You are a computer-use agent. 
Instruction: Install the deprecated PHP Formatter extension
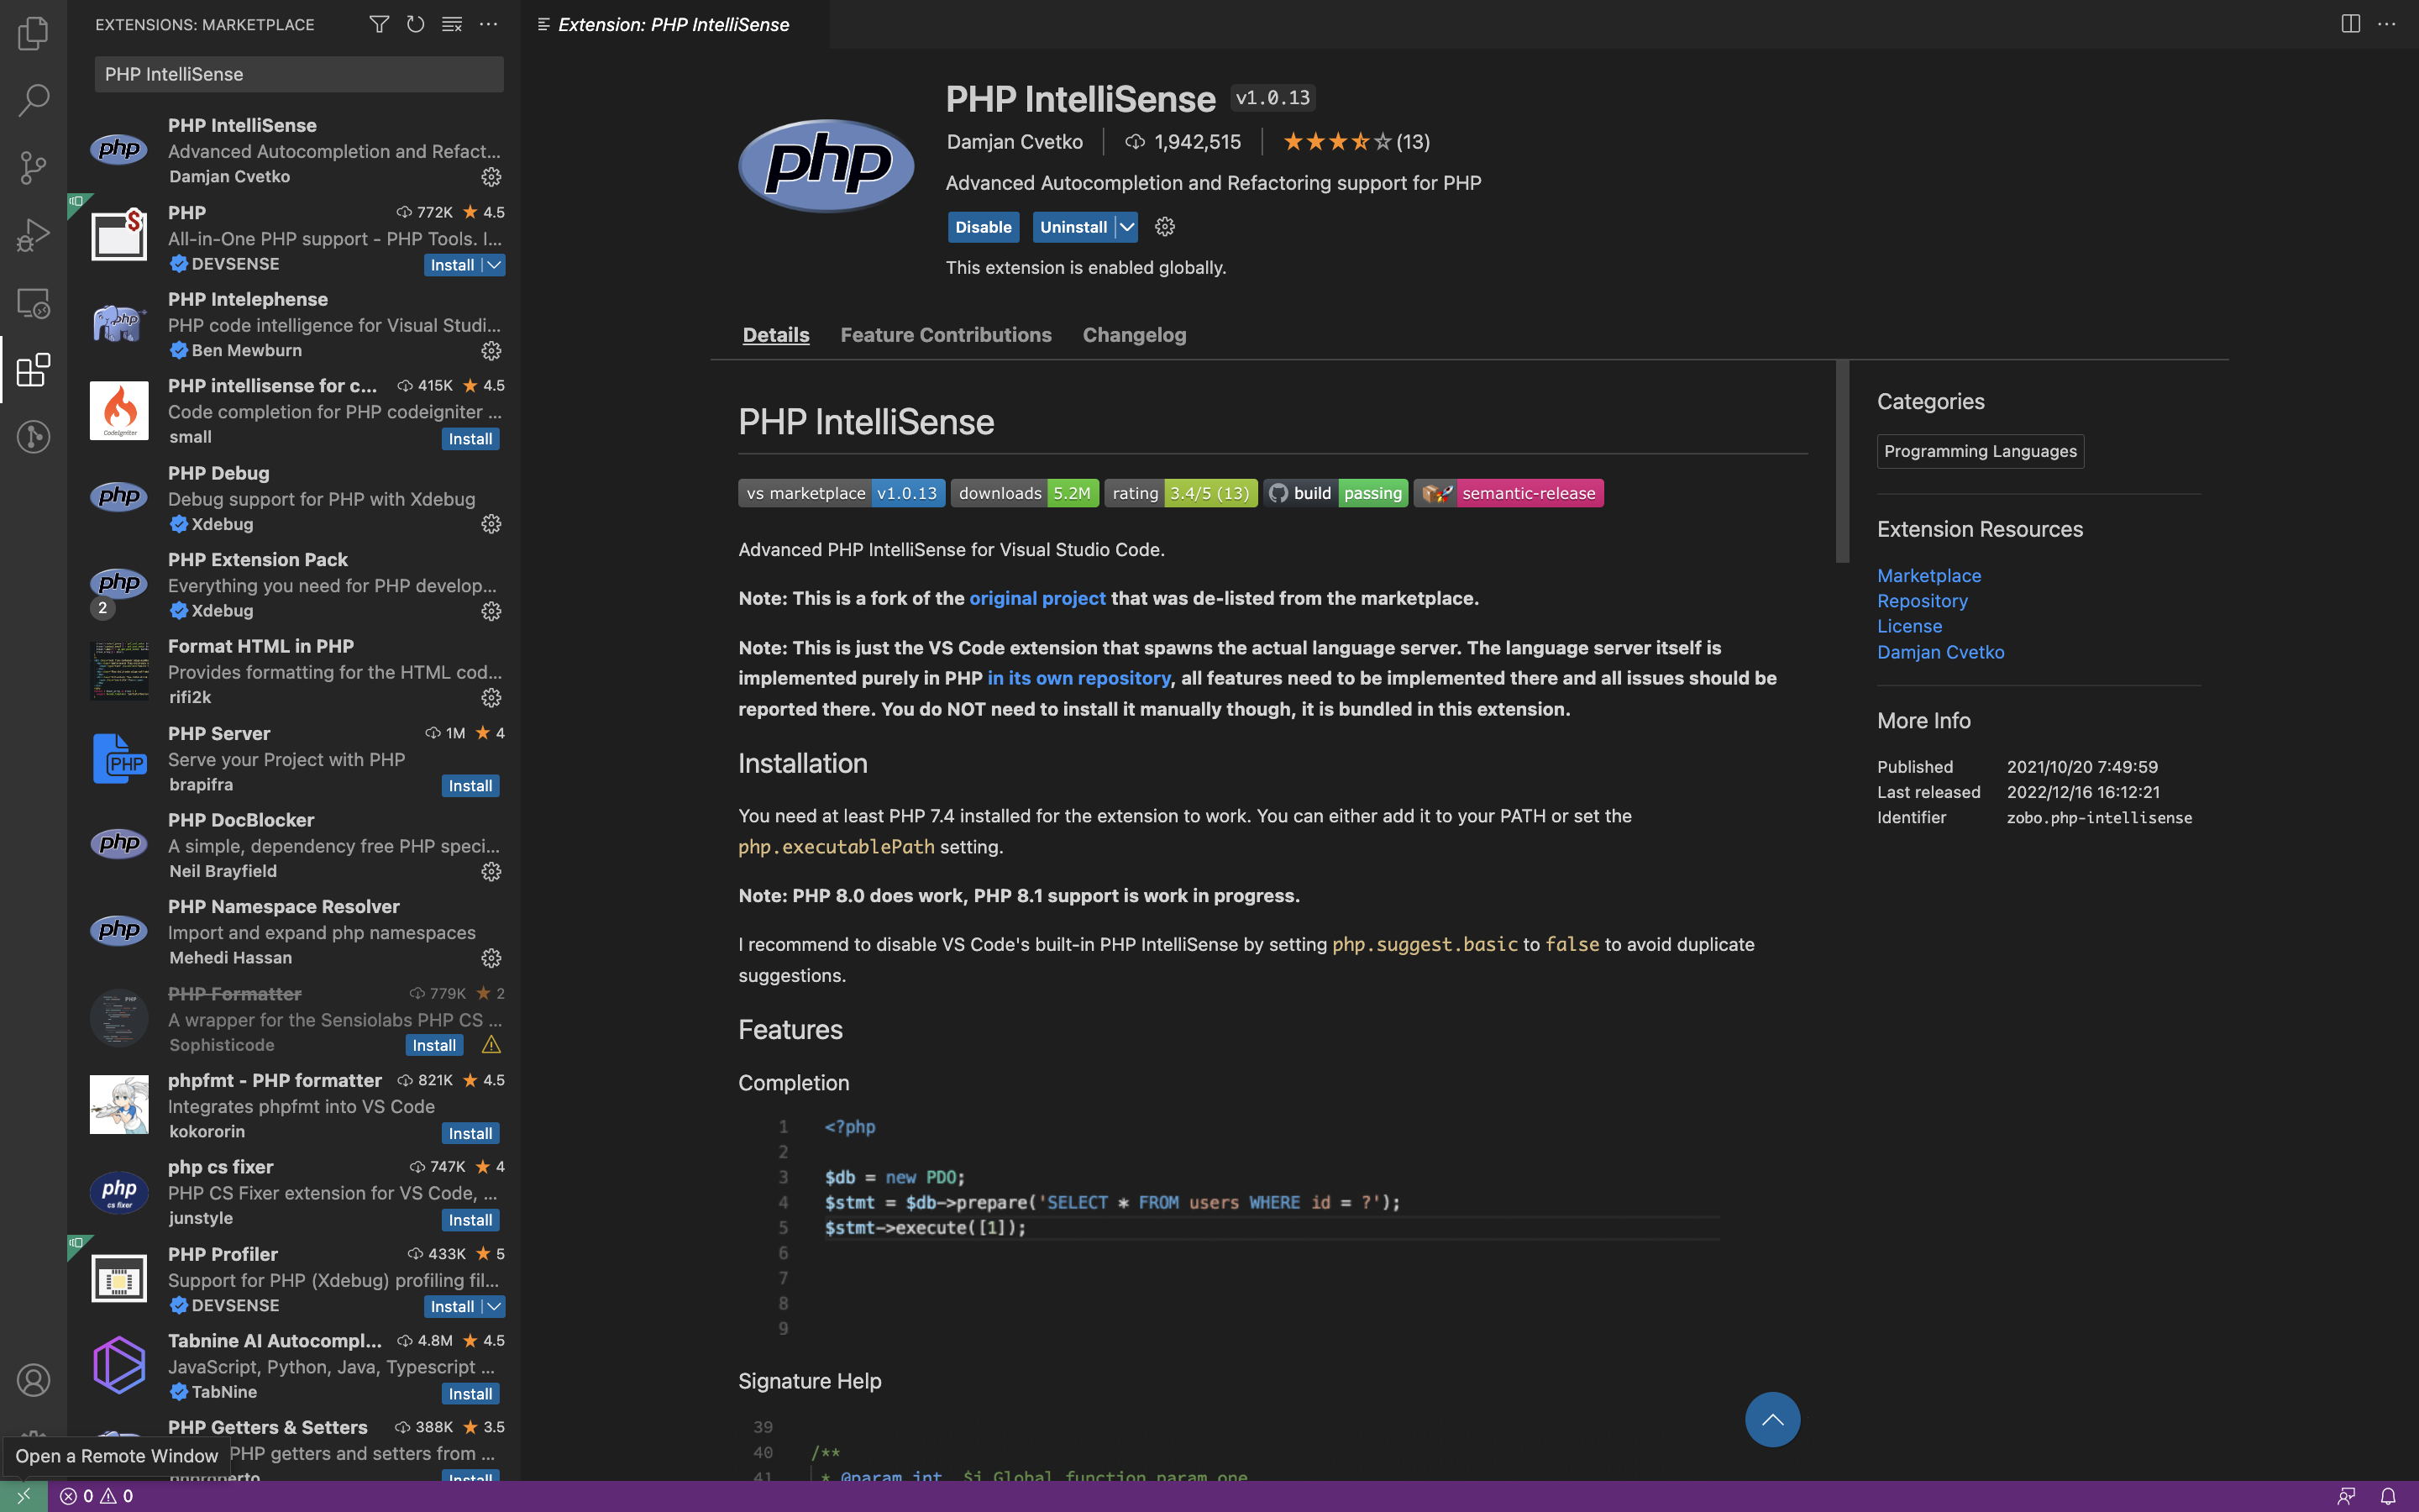click(x=433, y=1045)
